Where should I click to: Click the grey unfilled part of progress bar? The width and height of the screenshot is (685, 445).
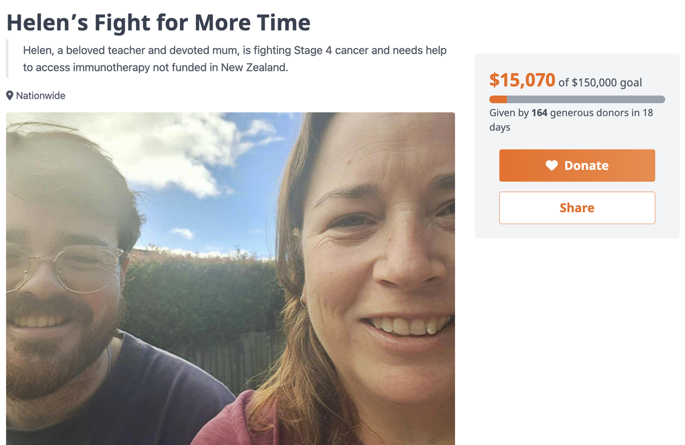tap(586, 99)
